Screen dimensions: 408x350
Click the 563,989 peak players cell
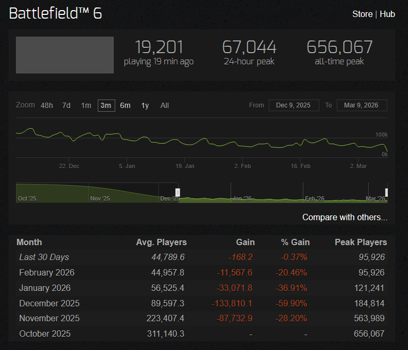[x=369, y=318]
